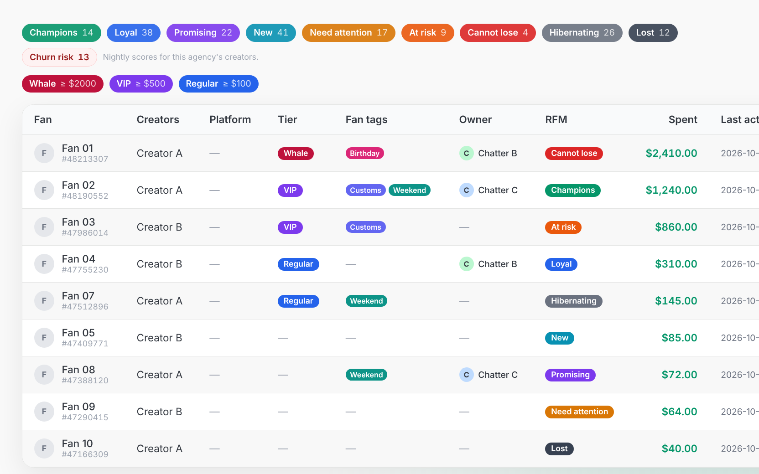Click Chatter C avatar in Fan 08 row
Image resolution: width=759 pixels, height=474 pixels.
tap(466, 375)
